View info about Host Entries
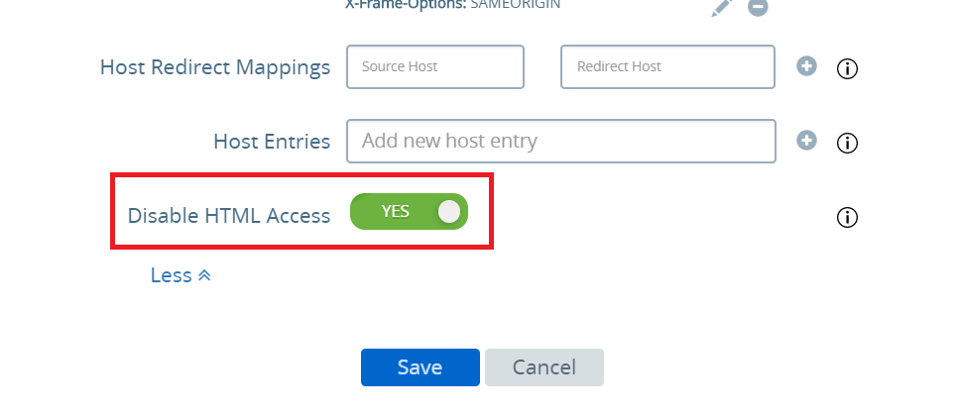The height and width of the screenshot is (416, 960). 847,144
